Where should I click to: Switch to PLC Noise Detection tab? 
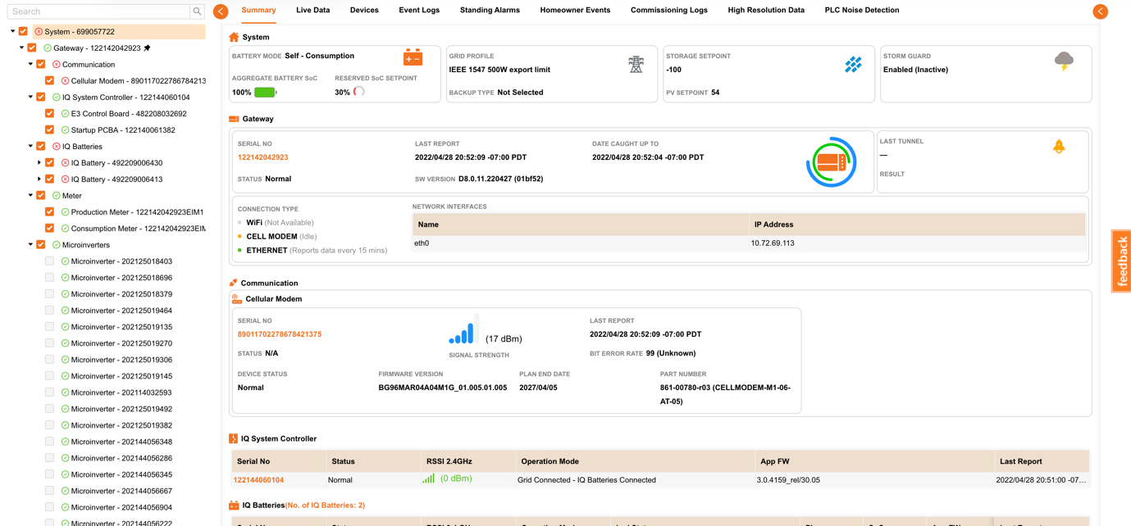tap(862, 11)
